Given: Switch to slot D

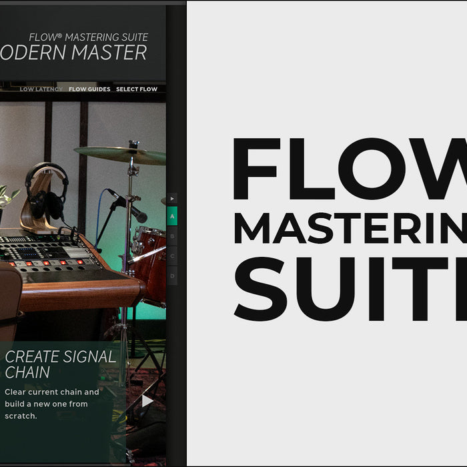Looking at the screenshot, I should click(x=172, y=276).
